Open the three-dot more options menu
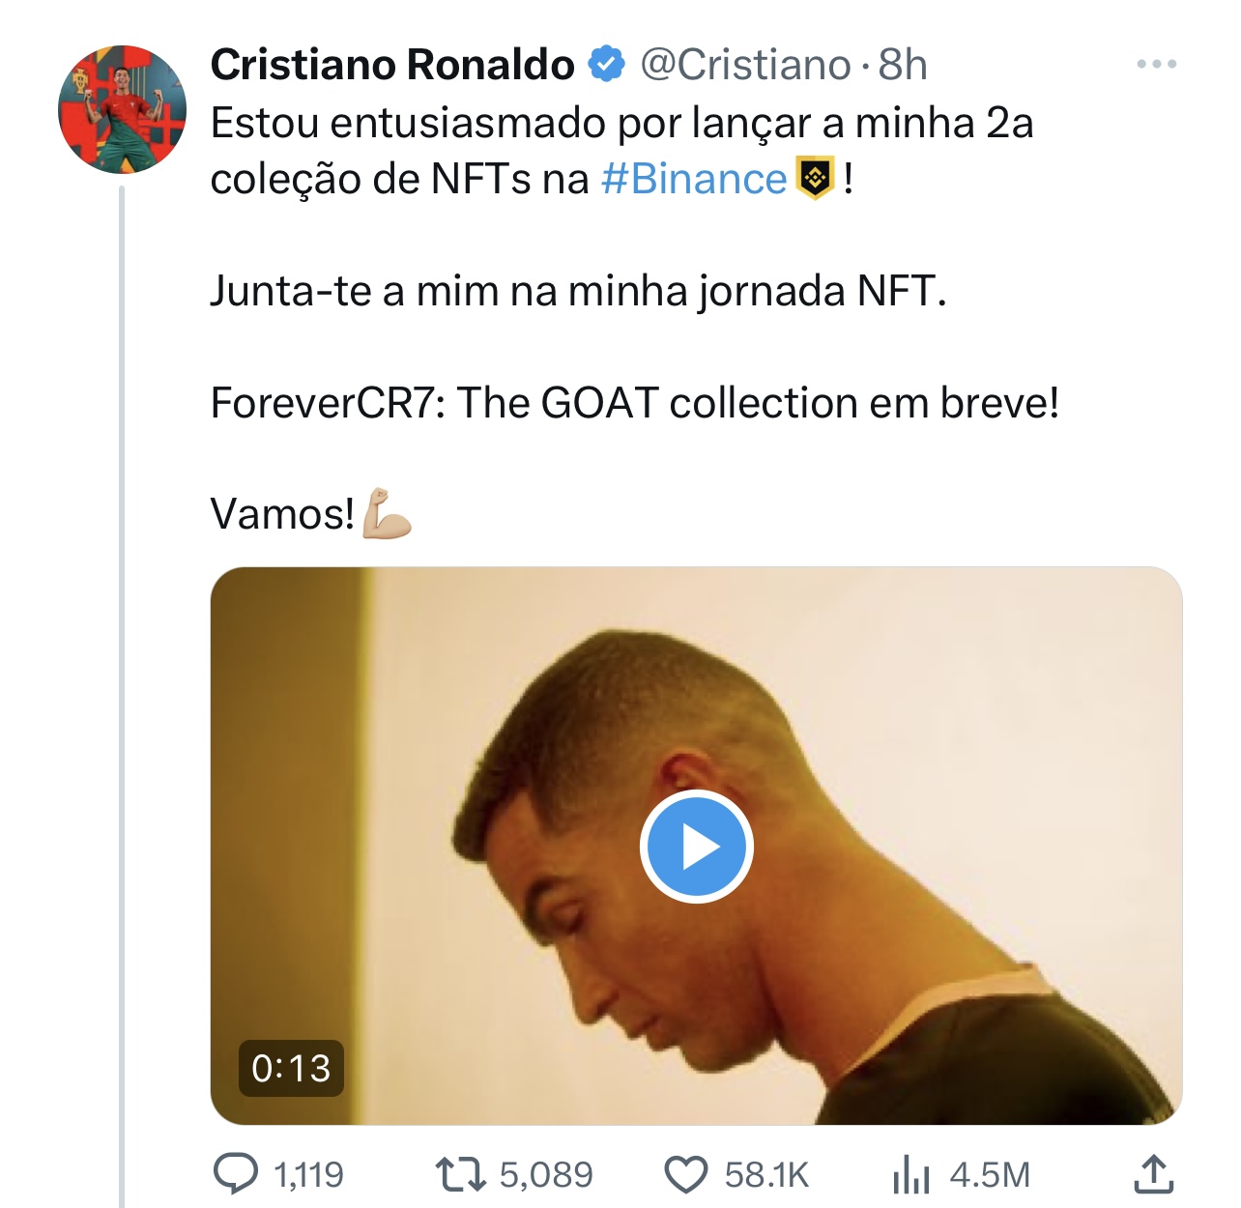The width and height of the screenshot is (1241, 1208). (1156, 65)
